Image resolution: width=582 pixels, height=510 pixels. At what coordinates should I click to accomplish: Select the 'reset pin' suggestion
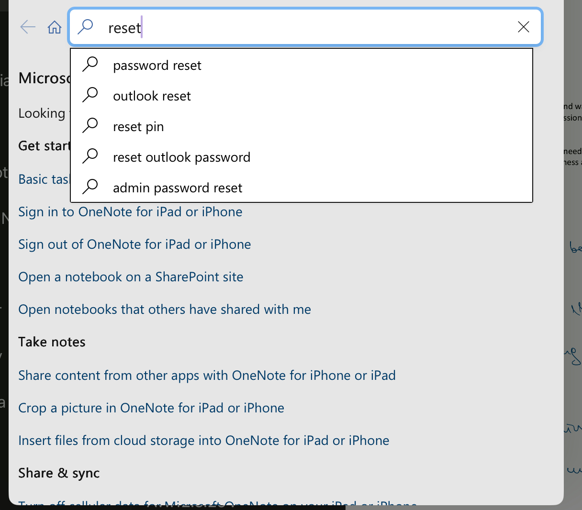tap(302, 126)
